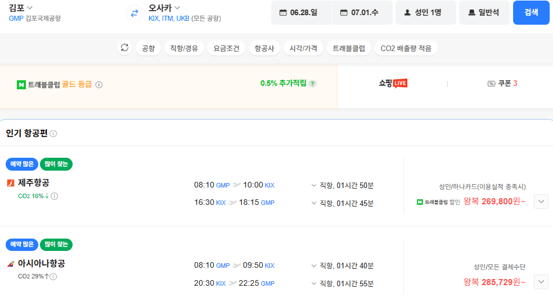This screenshot has width=553, height=302.
Task: Click the Naver N logo for 트래블클럽
Action: coord(21,85)
